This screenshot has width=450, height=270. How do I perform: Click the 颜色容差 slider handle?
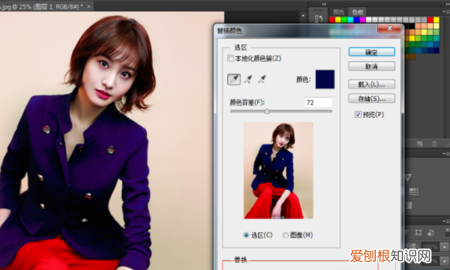[x=267, y=111]
